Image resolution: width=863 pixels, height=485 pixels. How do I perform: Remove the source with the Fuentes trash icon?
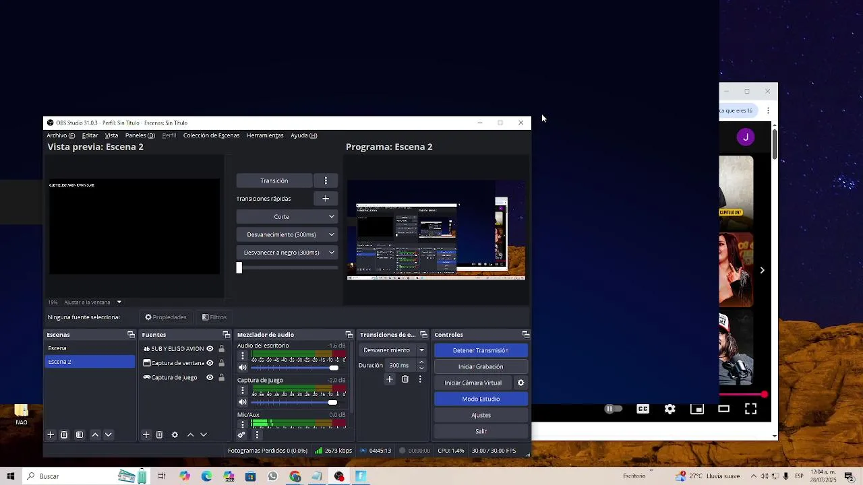(x=159, y=435)
